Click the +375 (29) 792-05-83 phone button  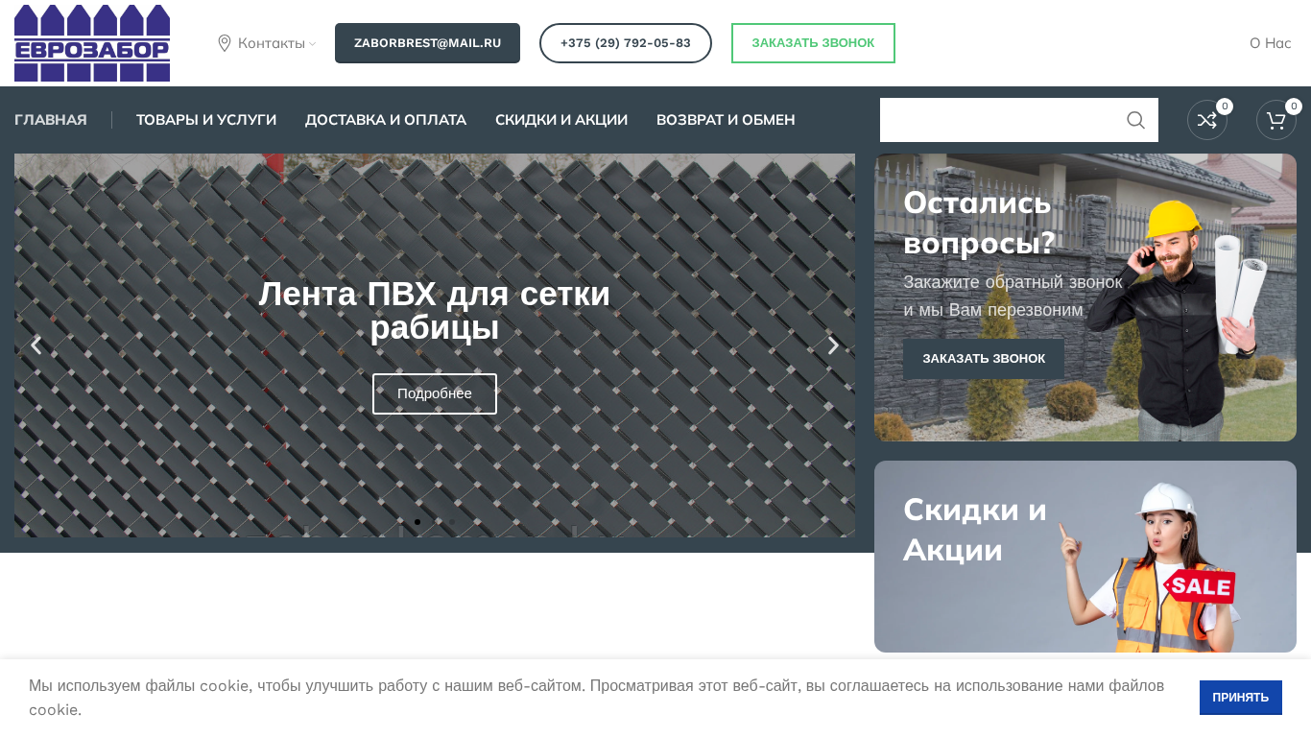[x=626, y=43]
